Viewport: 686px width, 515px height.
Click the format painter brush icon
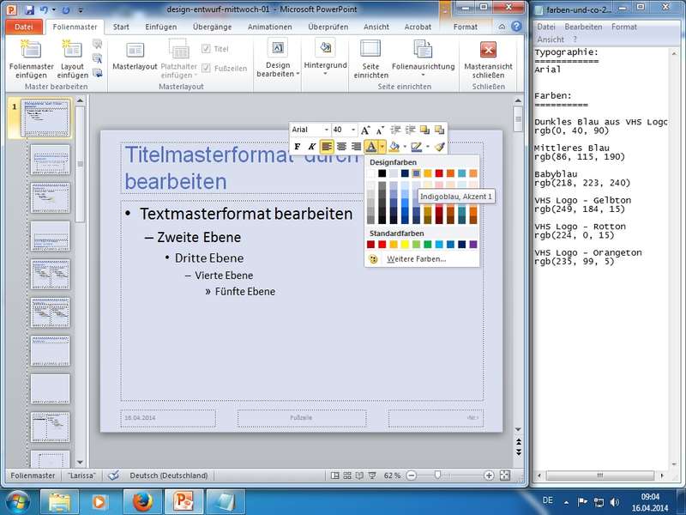[x=439, y=147]
